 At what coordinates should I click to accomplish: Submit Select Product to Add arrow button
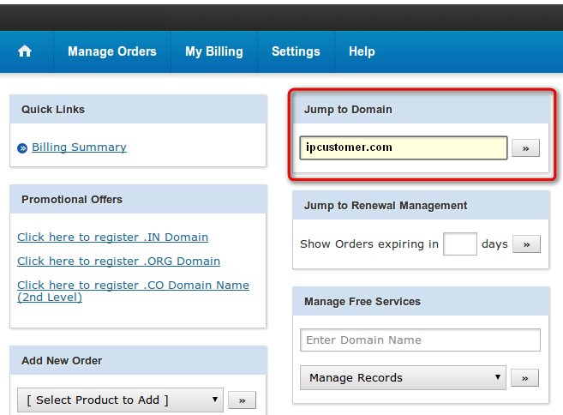pyautogui.click(x=243, y=400)
